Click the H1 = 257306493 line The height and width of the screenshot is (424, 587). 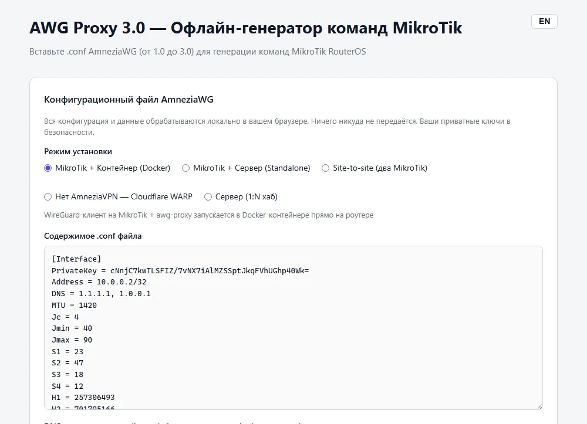coord(83,398)
